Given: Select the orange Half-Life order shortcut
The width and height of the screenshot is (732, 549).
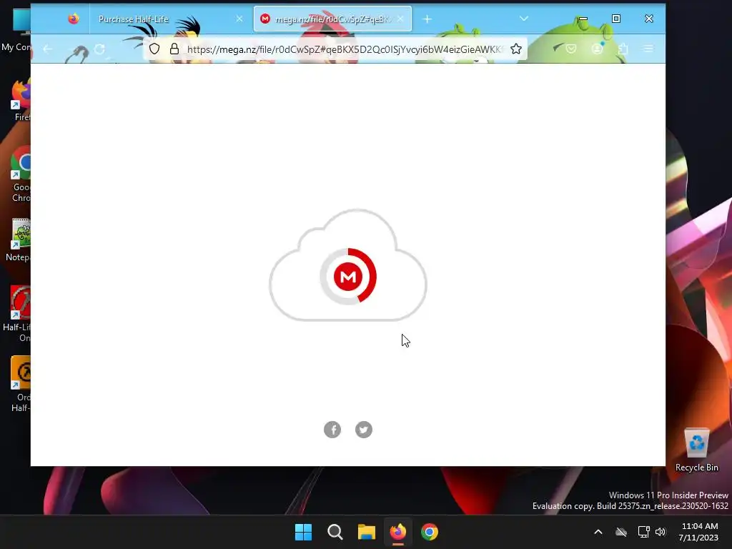Looking at the screenshot, I should coord(21,384).
